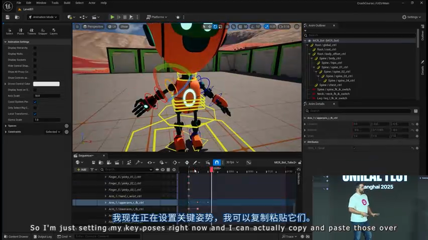This screenshot has height=240, width=428.
Task: Enable the Display Hierarchy checkbox
Action: pyautogui.click(x=35, y=48)
